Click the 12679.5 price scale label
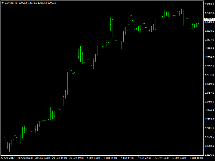 pyautogui.click(x=209, y=137)
